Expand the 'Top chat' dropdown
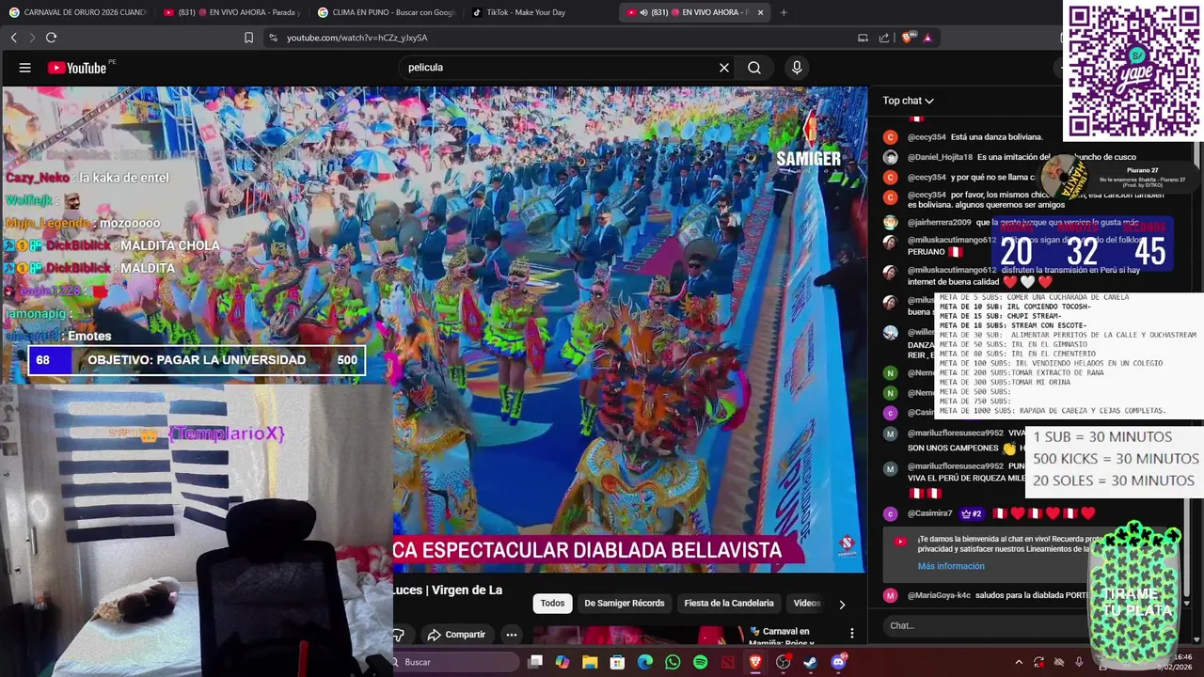1204x677 pixels. point(908,101)
